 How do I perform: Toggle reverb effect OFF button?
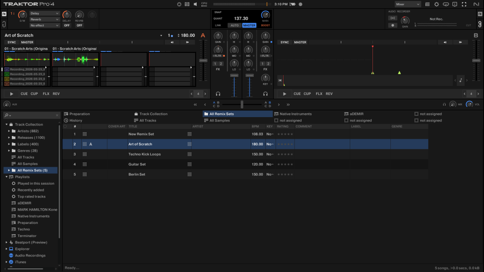(79, 25)
